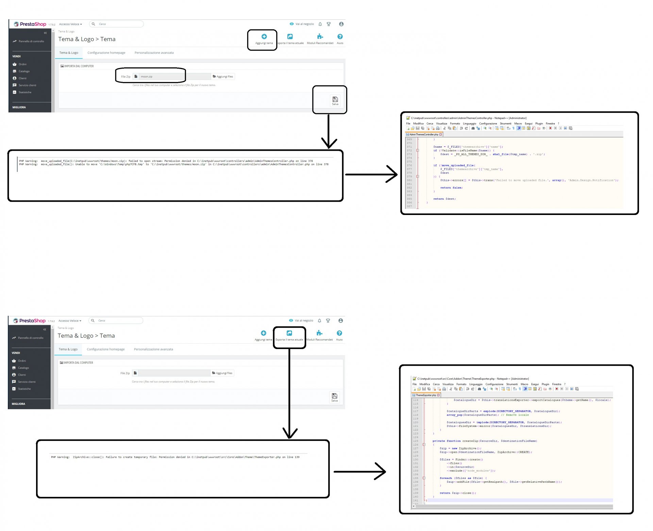Viewport: 653px width, 531px height.
Task: Toggle word wrap icon in AdminThemesController.php toolbar
Action: (508, 128)
